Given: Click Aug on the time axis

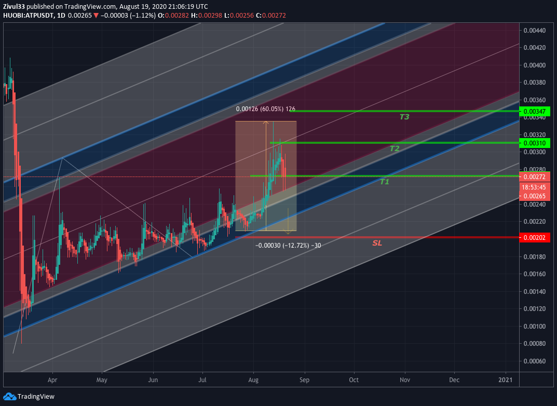Looking at the screenshot, I should click(x=253, y=380).
